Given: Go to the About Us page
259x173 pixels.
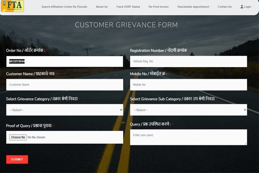Looking at the screenshot, I should pos(101,7).
